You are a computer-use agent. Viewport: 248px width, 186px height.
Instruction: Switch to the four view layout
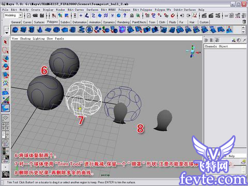[x=5, y=126]
